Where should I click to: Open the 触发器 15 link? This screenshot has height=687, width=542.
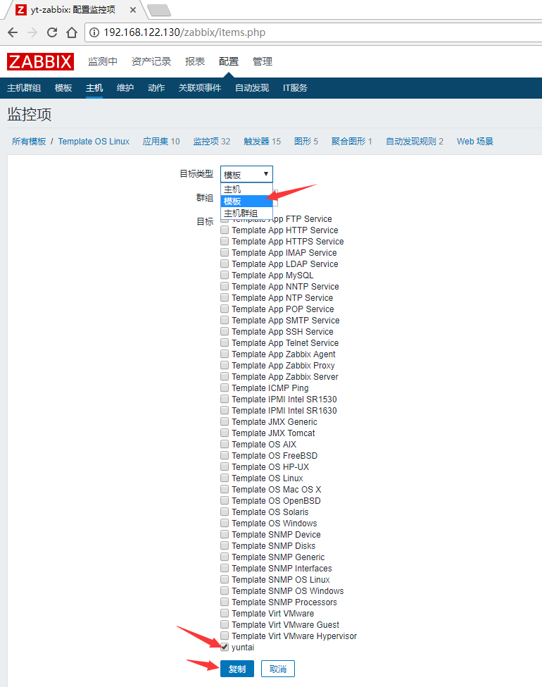click(x=262, y=142)
